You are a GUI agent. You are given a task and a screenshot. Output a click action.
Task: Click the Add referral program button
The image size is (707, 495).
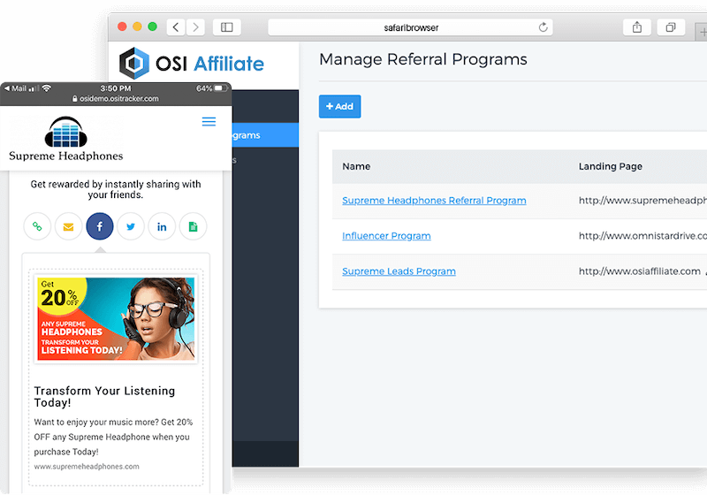coord(339,106)
